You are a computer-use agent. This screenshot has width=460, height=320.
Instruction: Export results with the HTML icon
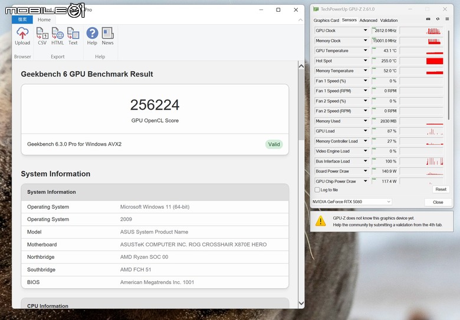[58, 33]
